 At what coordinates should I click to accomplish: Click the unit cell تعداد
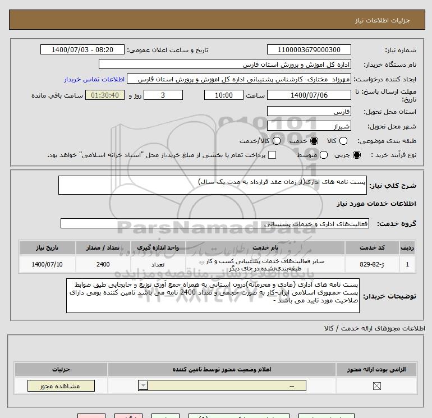tap(158, 264)
